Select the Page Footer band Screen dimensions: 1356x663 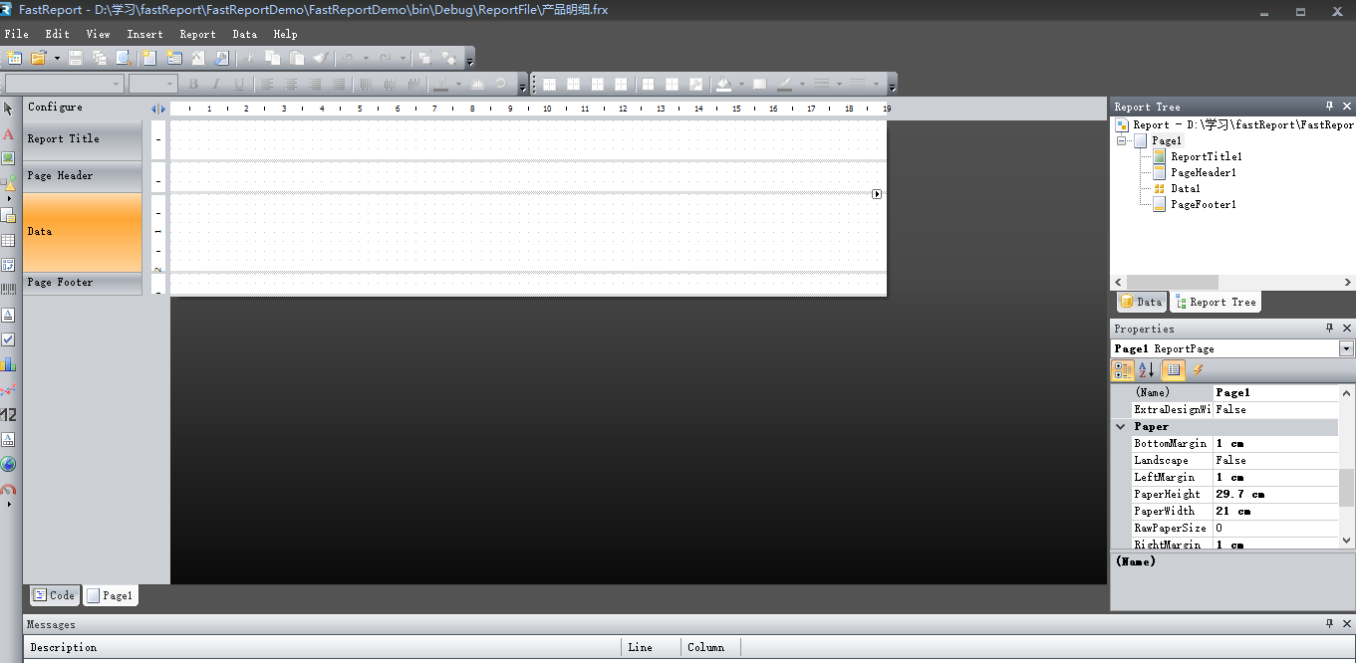click(83, 283)
